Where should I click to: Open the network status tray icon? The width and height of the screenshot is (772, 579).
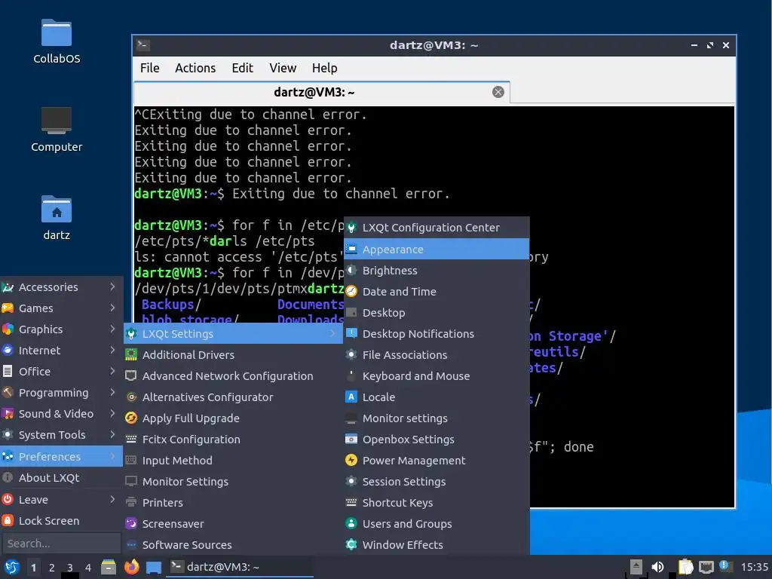tap(706, 567)
